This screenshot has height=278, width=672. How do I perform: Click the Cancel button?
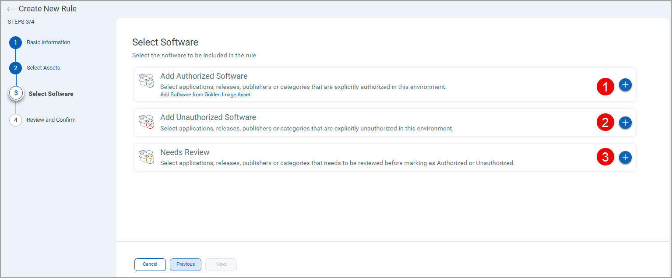(150, 264)
